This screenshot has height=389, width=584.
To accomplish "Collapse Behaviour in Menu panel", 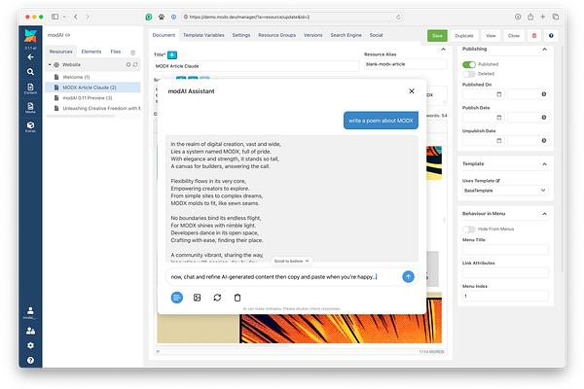I will point(544,214).
